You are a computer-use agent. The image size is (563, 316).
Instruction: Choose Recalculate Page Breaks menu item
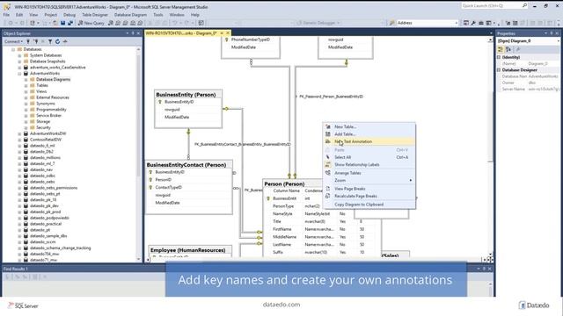(369, 196)
